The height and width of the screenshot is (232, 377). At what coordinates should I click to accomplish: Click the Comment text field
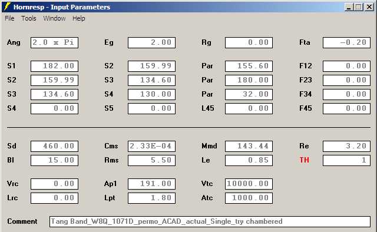point(210,221)
